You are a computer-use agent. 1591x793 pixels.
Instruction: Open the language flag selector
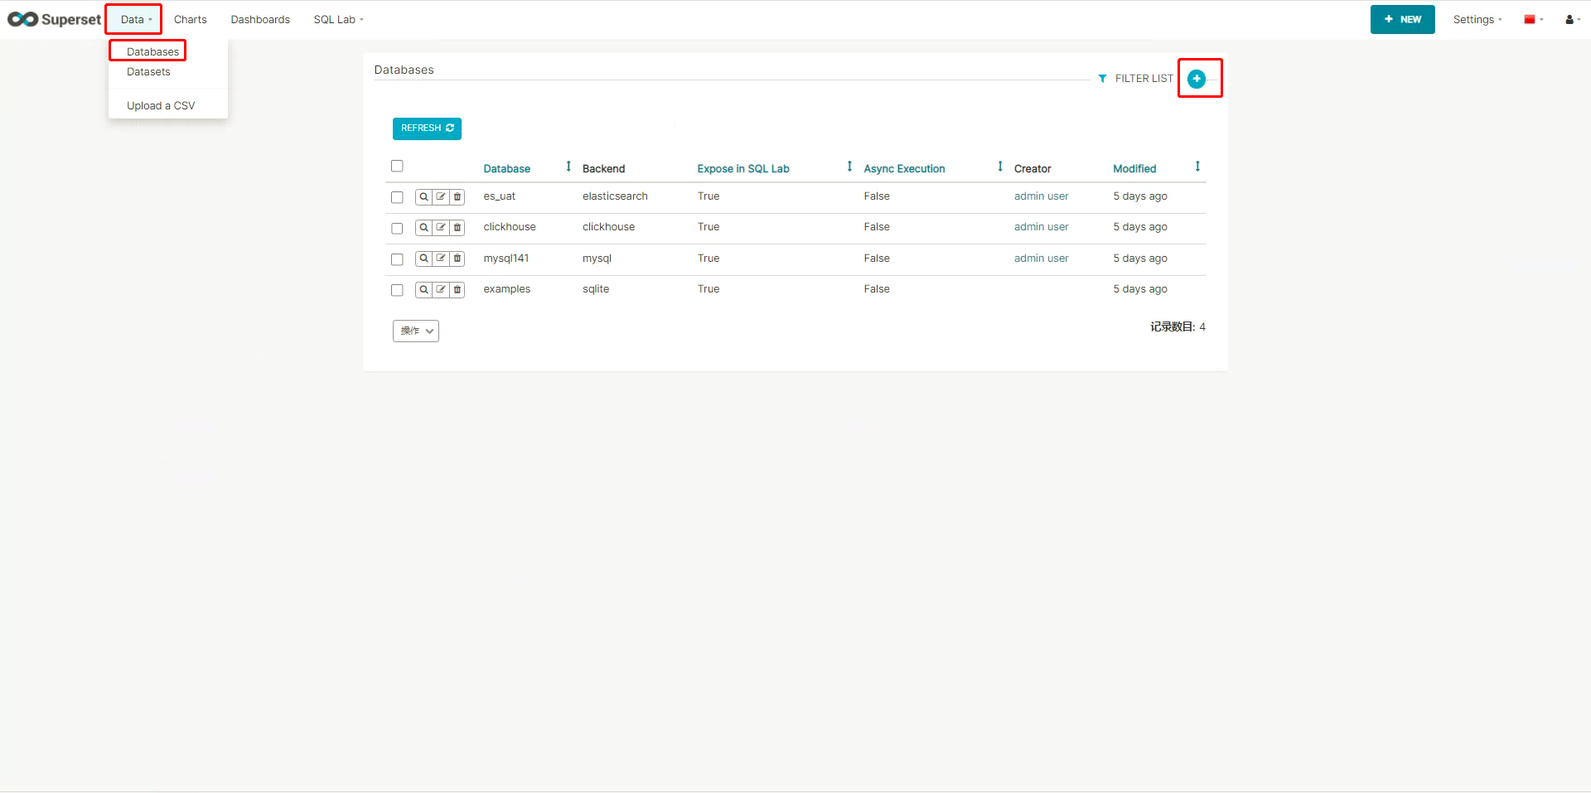[x=1534, y=19]
